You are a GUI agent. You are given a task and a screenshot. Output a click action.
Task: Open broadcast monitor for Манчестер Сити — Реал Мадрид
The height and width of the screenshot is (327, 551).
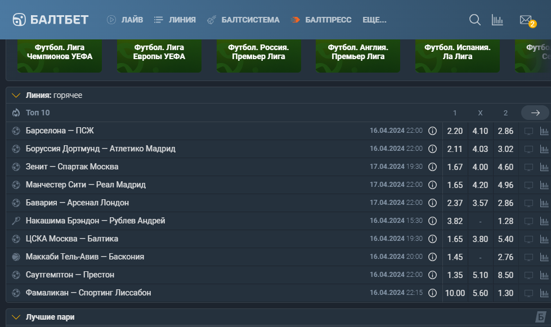528,185
